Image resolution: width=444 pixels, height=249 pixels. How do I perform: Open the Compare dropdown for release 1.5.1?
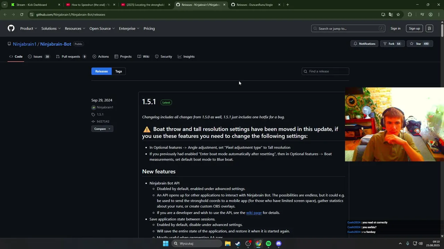click(102, 129)
